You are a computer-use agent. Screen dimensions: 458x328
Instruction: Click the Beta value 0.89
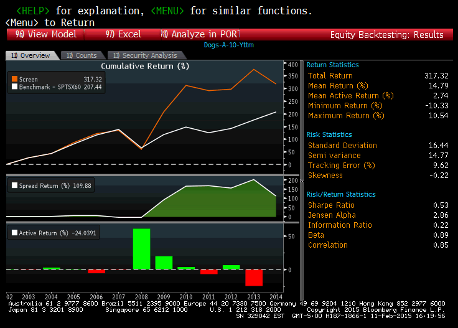441,235
